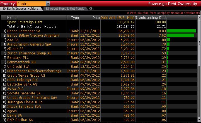This screenshot has width=201, height=123.
Task: Switch to Bank/Insurer Holders tab
Action: pyautogui.click(x=21, y=9)
